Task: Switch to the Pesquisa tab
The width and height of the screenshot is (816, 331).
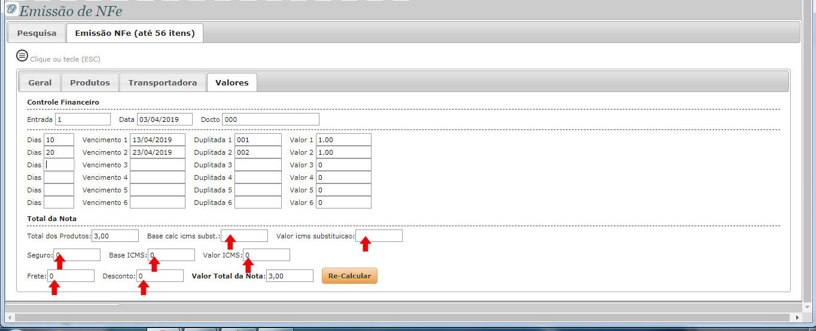Action: coord(36,33)
